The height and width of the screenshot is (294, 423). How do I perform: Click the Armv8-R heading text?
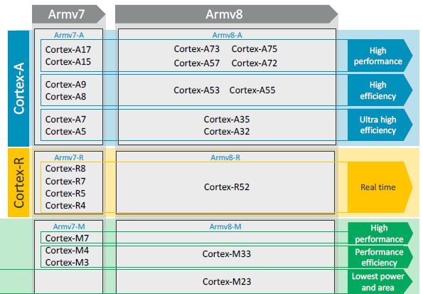[225, 157]
